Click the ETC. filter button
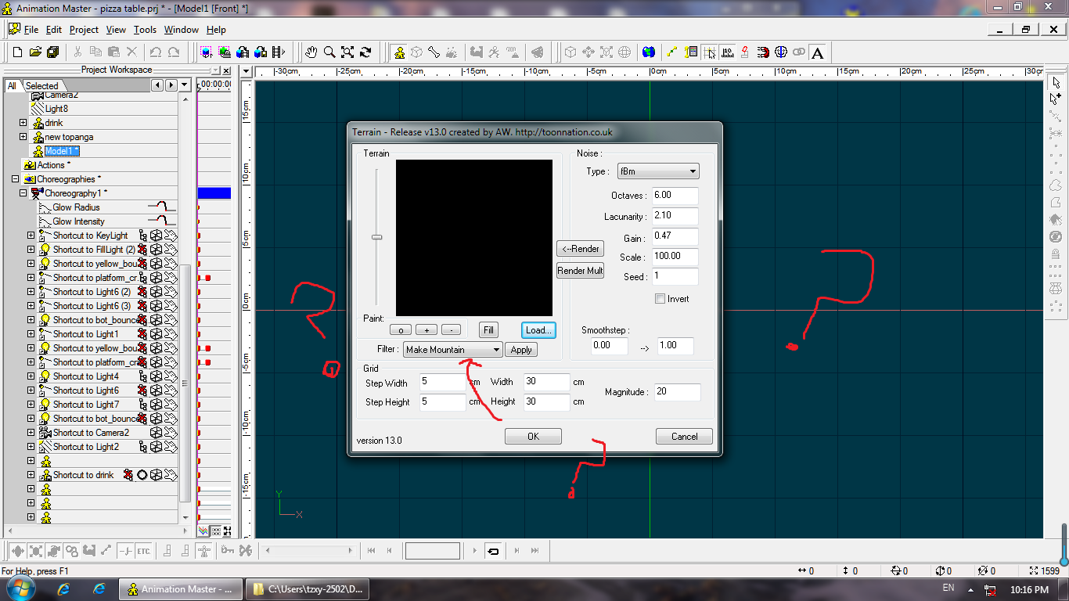Viewport: 1069px width, 601px height. point(143,550)
